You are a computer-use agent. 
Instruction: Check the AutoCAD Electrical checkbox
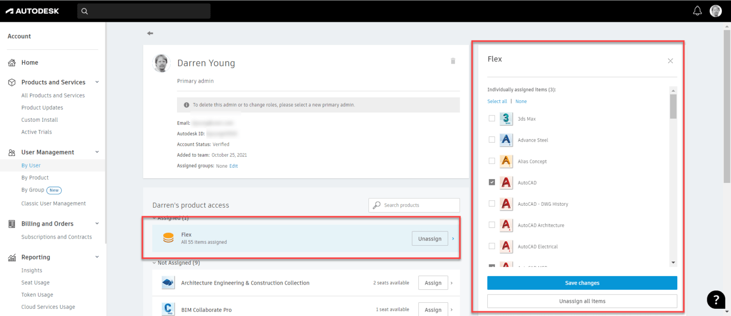click(492, 246)
